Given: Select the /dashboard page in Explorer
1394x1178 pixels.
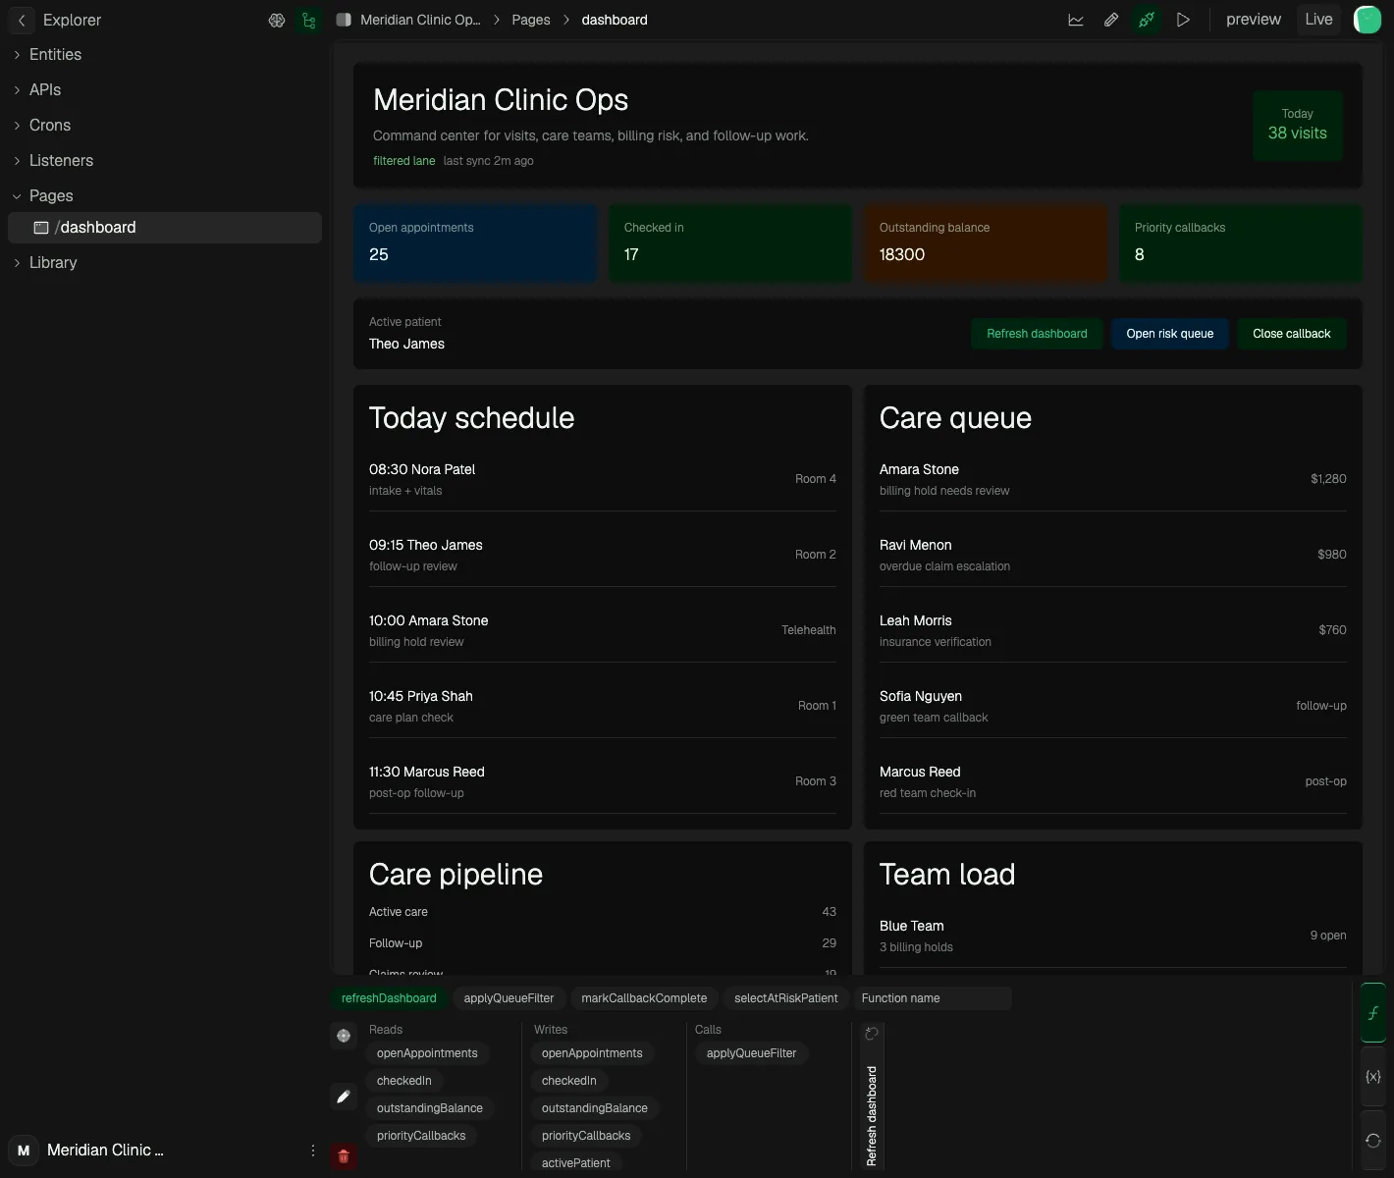Looking at the screenshot, I should (165, 228).
